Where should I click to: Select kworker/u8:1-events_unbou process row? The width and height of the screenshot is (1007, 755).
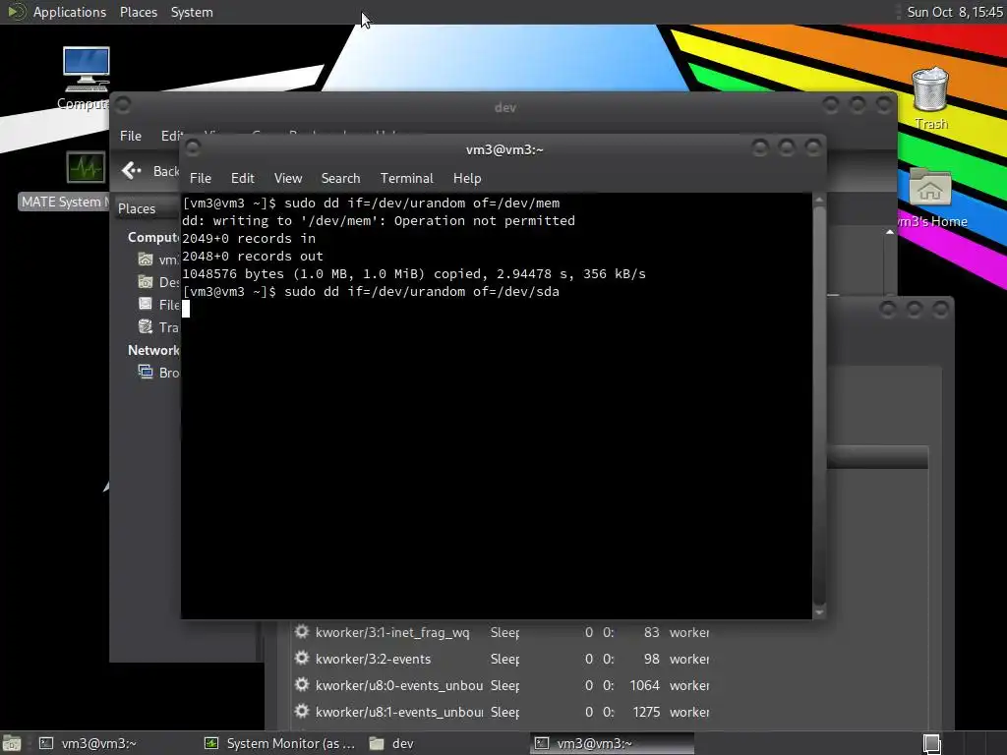click(501, 712)
